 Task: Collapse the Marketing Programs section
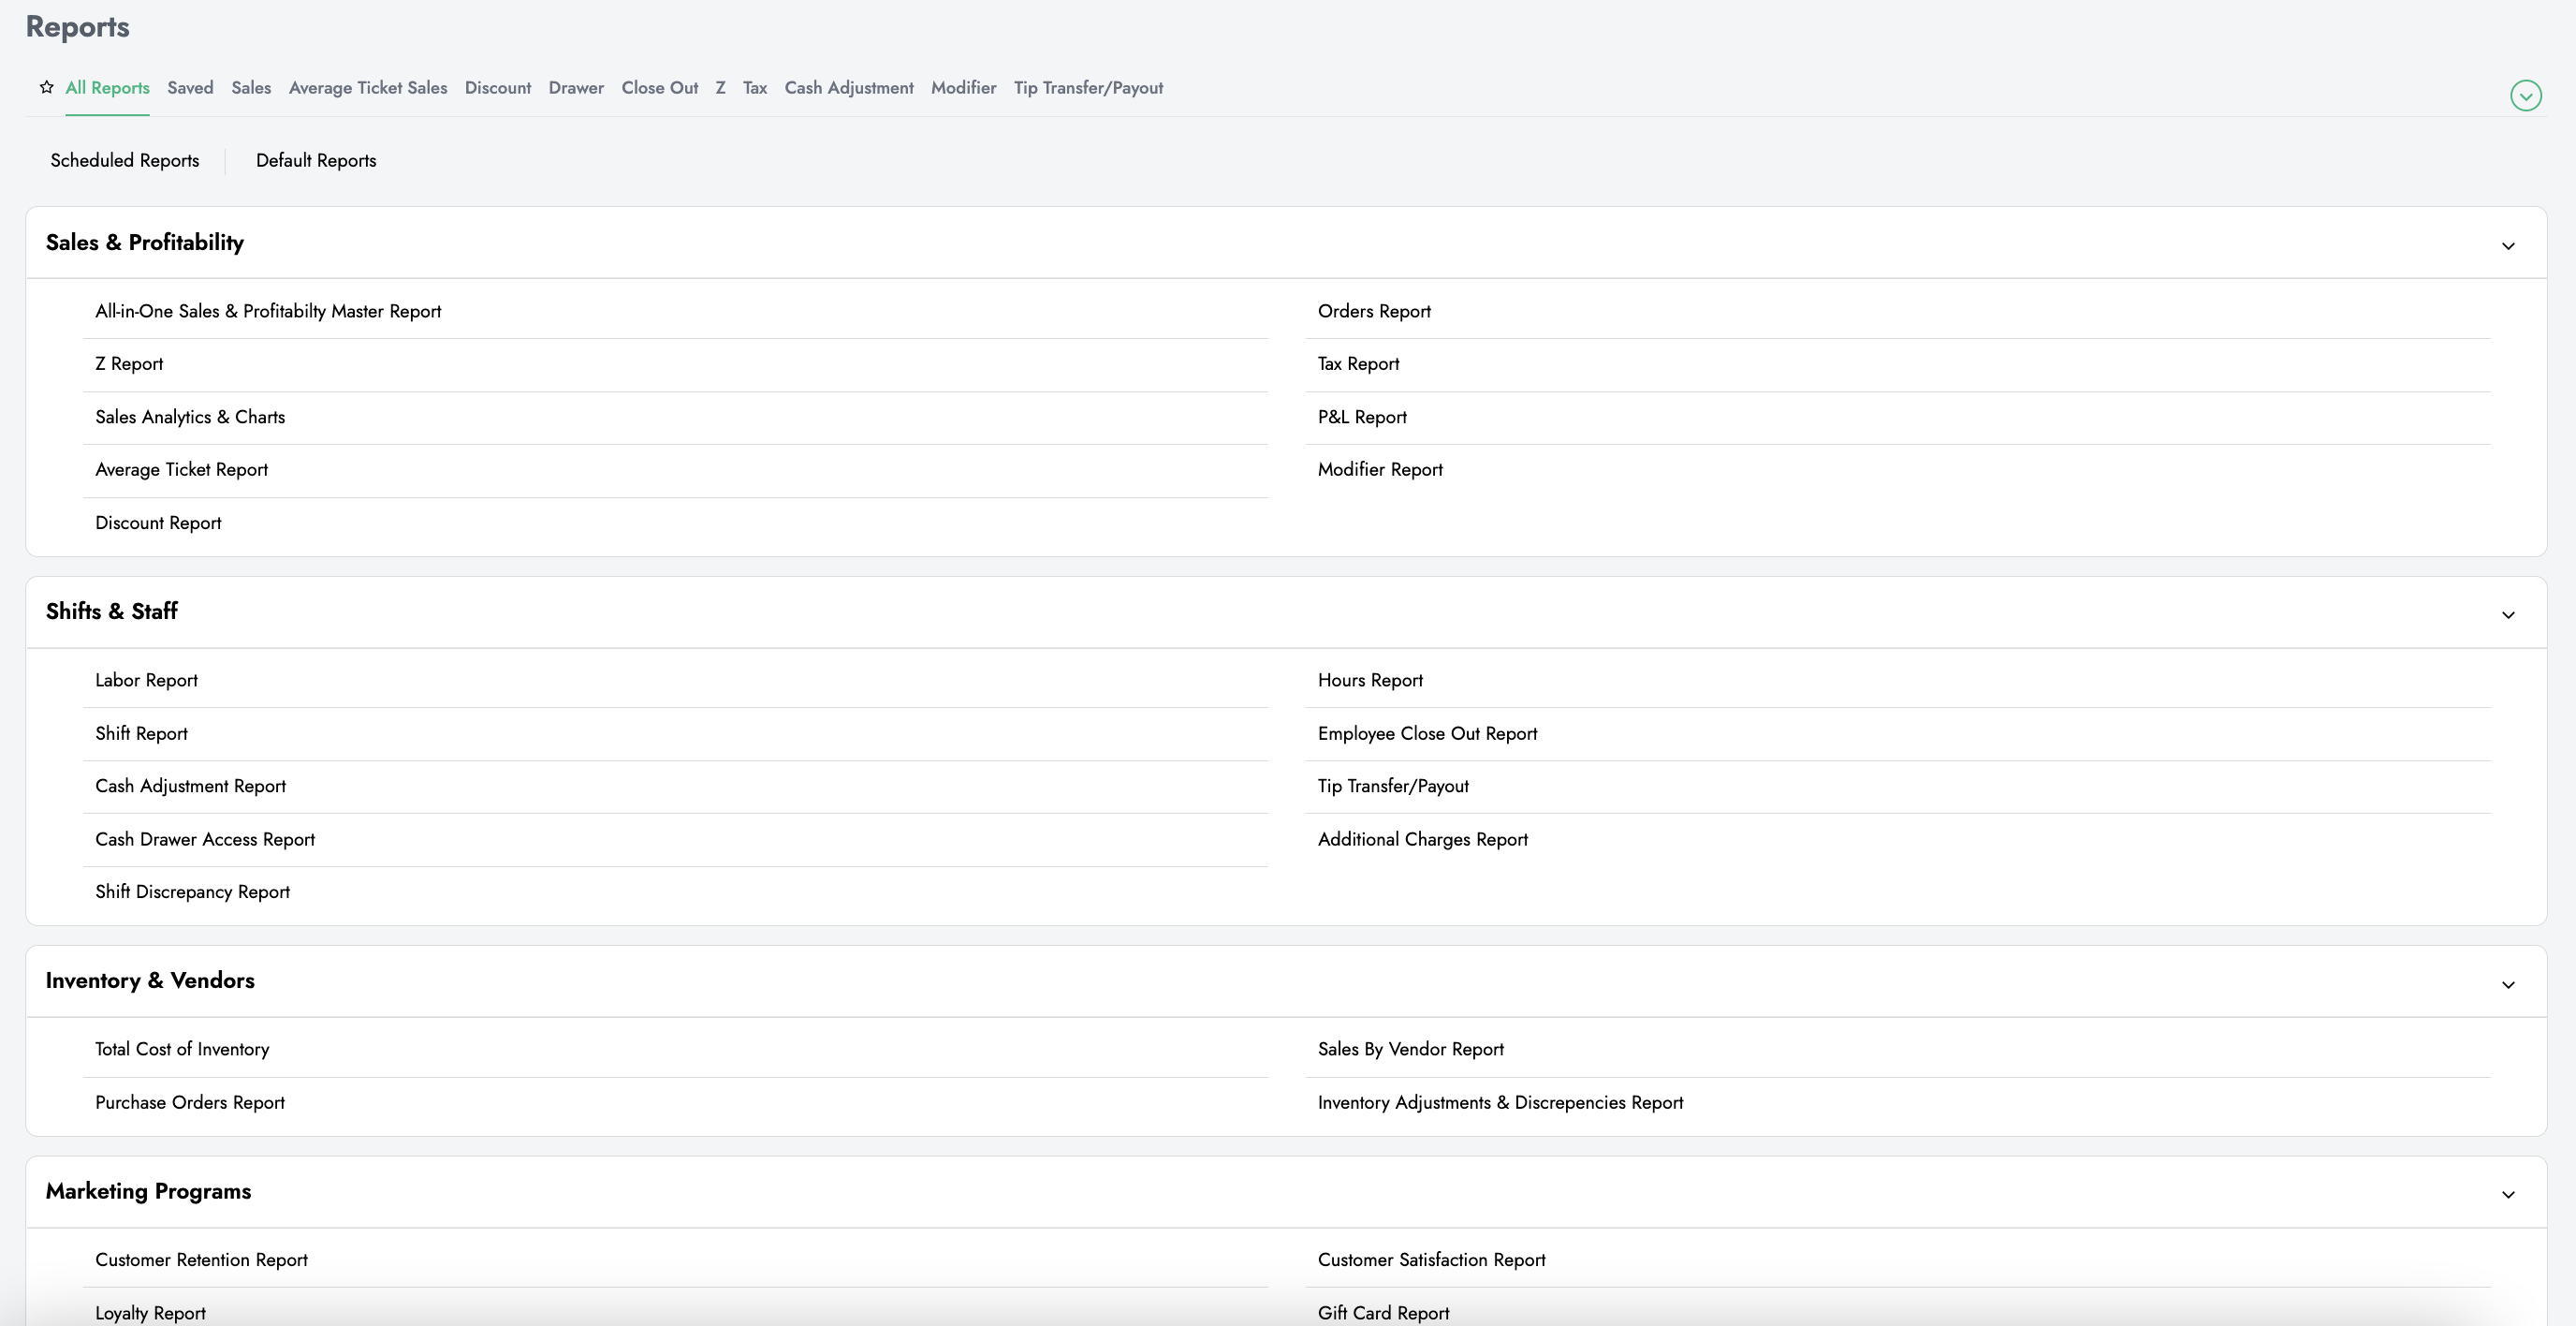tap(2507, 1194)
